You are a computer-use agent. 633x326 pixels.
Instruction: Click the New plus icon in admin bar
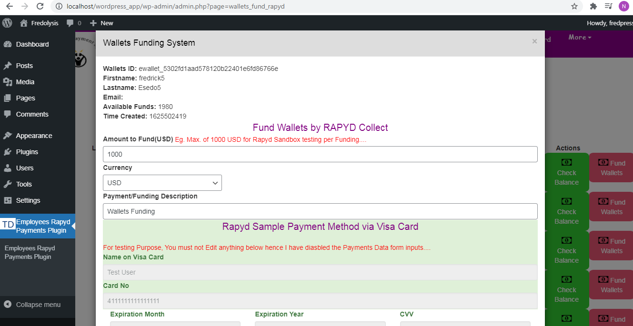pos(93,23)
